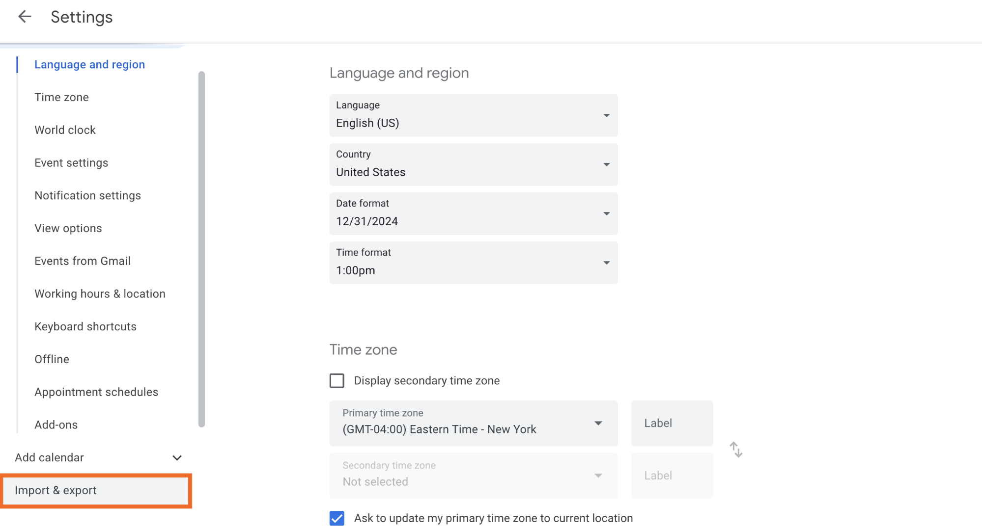The image size is (982, 530).
Task: Select Working hours & location
Action: click(x=100, y=293)
